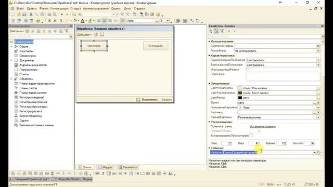Click the text color letter A icon
Viewport: 333px width, 187px height.
83,21
